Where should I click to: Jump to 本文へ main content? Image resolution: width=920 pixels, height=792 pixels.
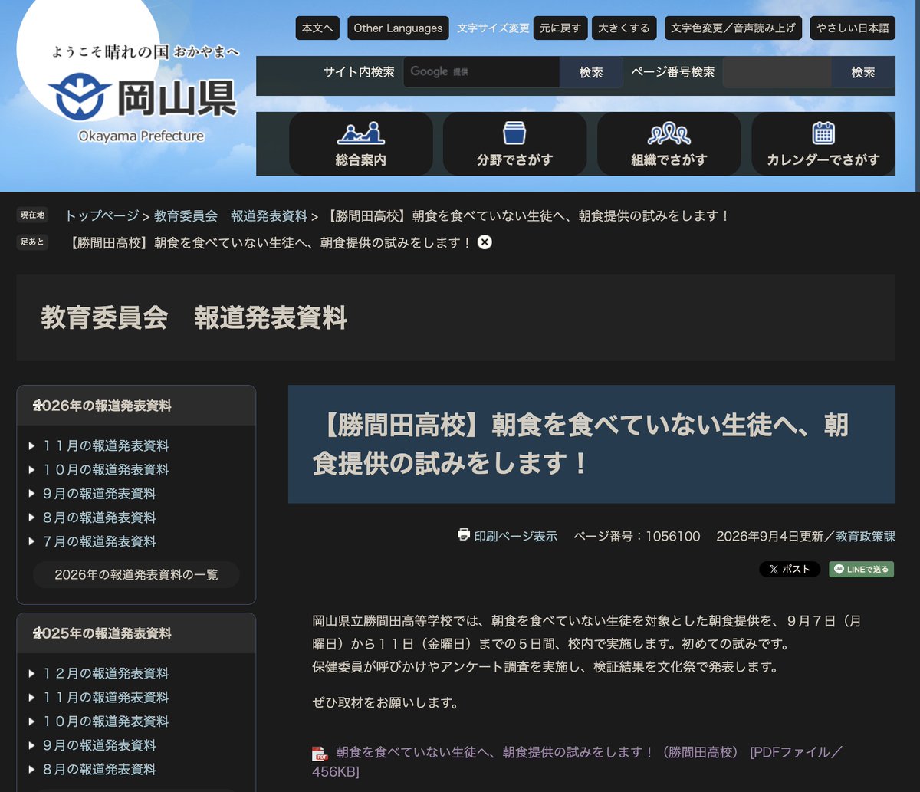coord(317,28)
